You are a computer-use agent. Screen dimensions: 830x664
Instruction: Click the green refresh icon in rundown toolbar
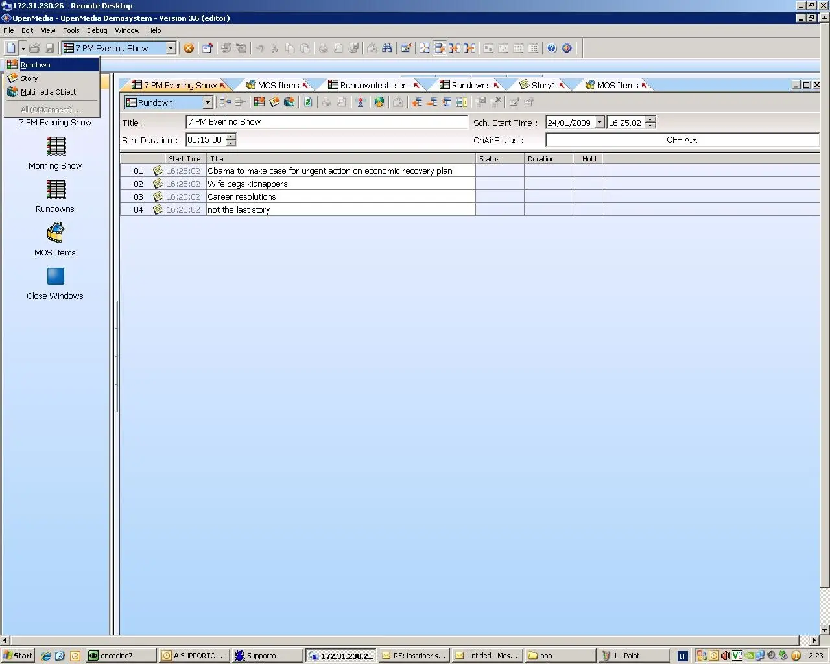(308, 102)
